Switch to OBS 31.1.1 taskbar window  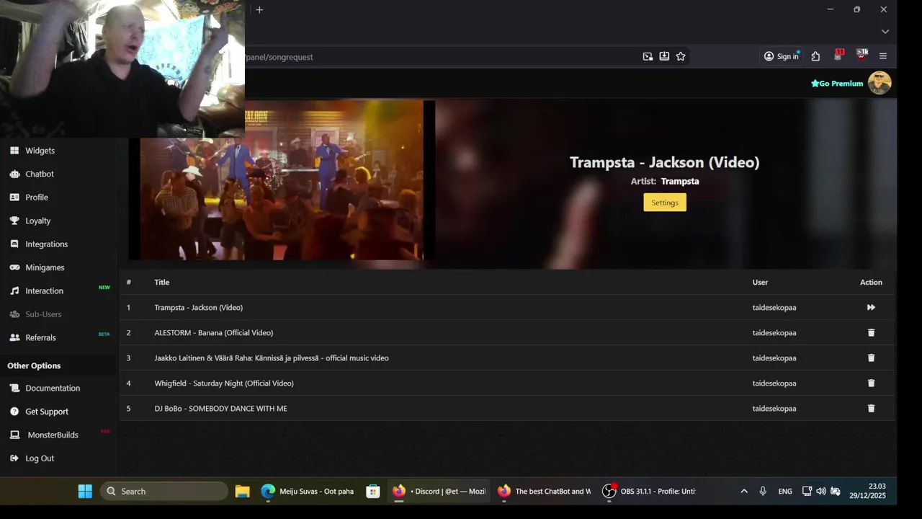coord(650,491)
